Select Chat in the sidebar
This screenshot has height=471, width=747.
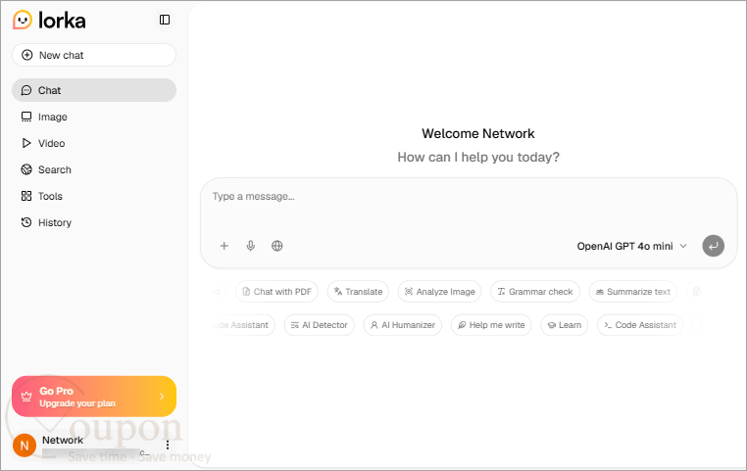(x=94, y=90)
